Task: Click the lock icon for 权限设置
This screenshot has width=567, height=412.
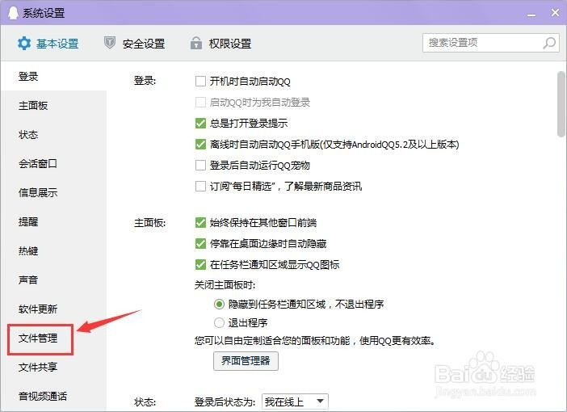Action: [x=196, y=43]
